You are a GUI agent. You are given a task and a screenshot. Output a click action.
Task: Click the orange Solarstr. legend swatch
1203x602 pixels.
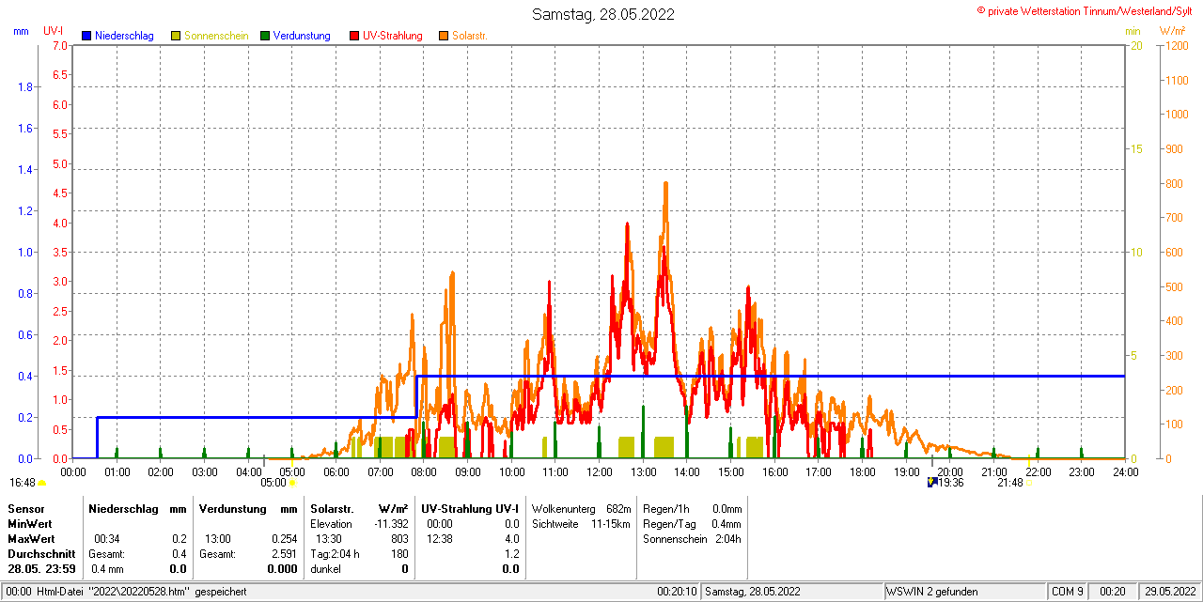point(444,36)
